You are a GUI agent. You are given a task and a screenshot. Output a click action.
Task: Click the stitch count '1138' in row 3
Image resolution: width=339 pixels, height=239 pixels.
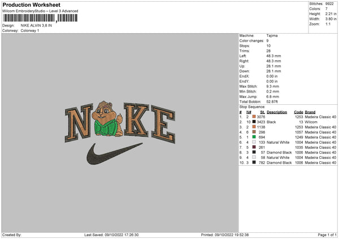(x=261, y=127)
